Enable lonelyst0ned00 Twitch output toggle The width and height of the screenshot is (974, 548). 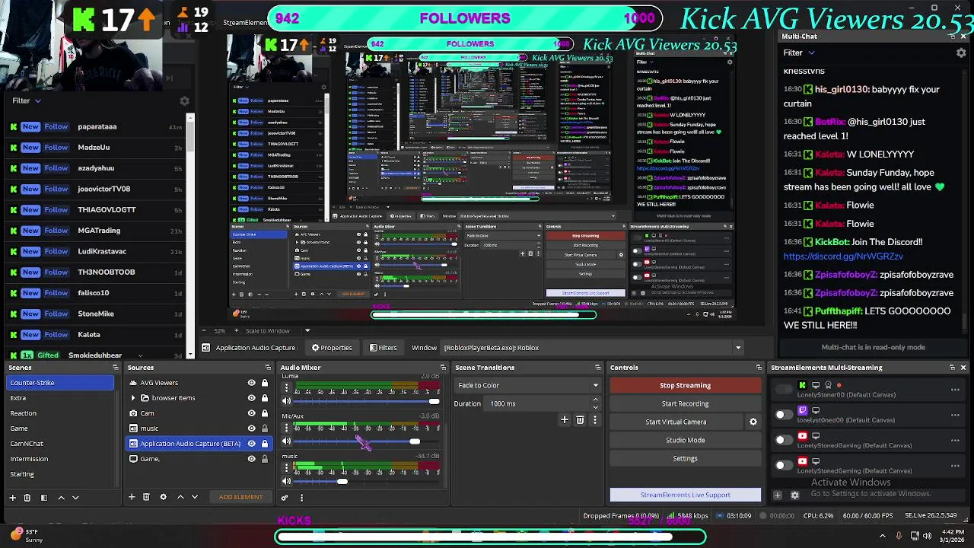click(x=784, y=415)
